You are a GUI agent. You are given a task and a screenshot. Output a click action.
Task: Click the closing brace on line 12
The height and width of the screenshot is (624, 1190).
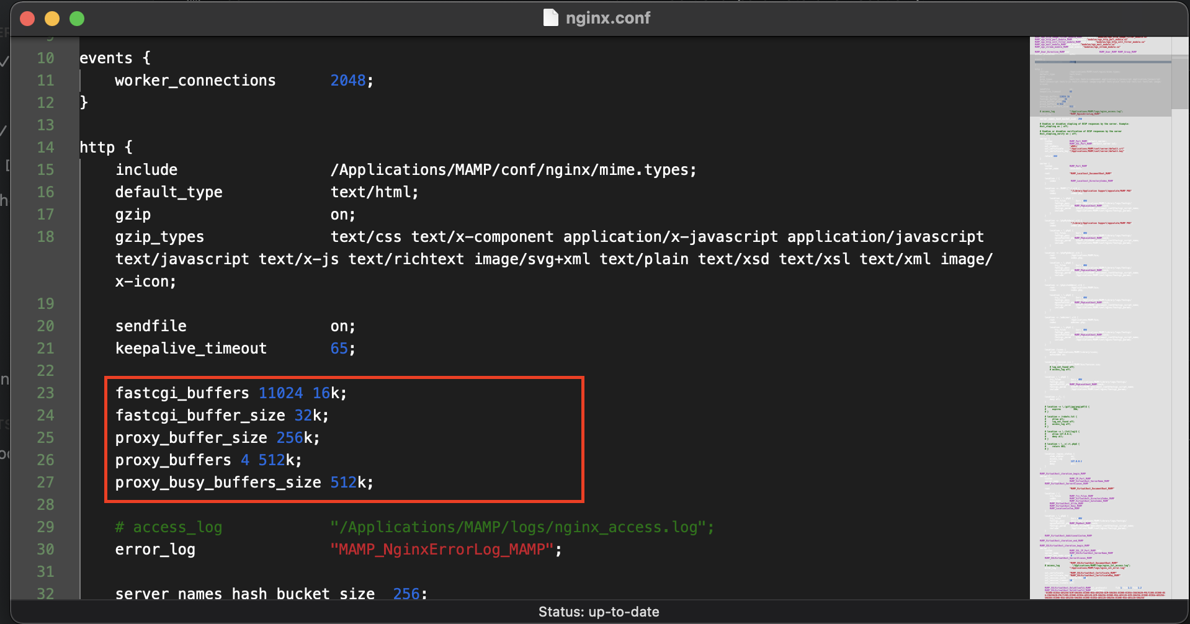tap(84, 103)
